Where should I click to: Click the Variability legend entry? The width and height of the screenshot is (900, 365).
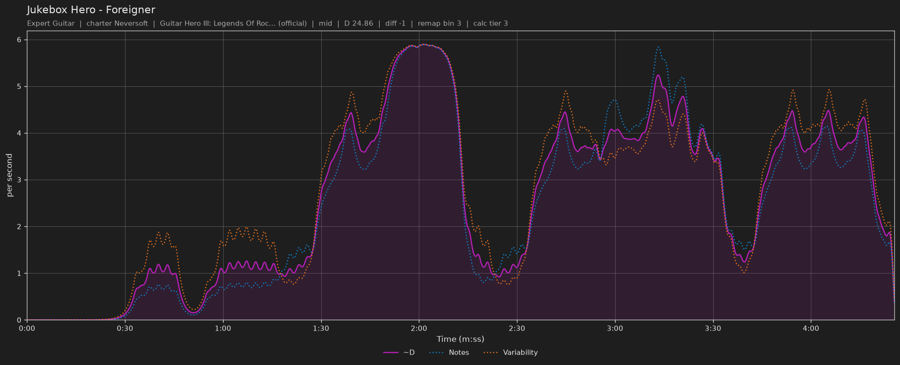510,352
